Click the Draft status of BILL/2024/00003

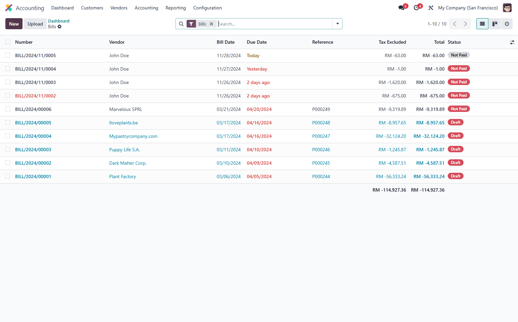(455, 149)
